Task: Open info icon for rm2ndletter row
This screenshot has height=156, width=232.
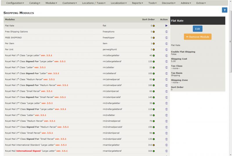Action: pos(166,115)
